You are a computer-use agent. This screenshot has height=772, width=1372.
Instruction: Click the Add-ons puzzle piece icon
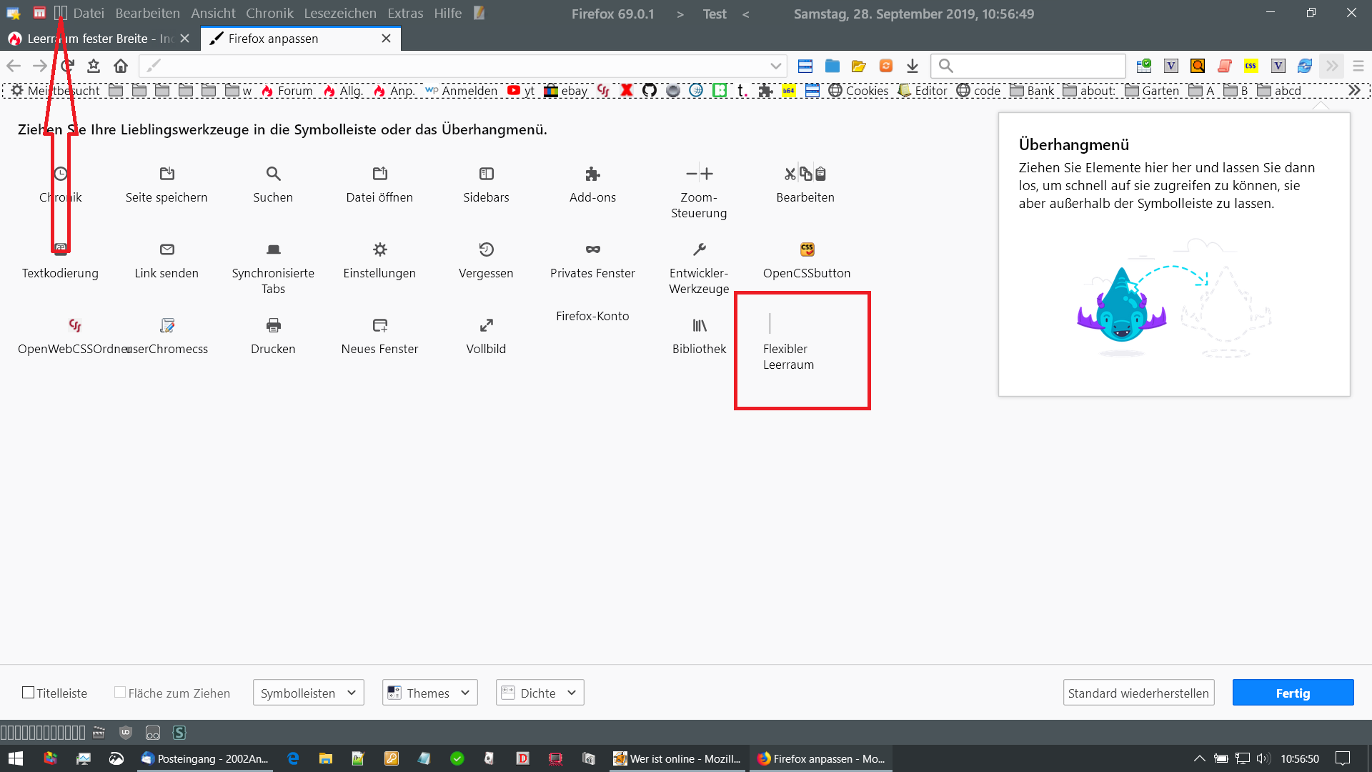[x=592, y=174]
